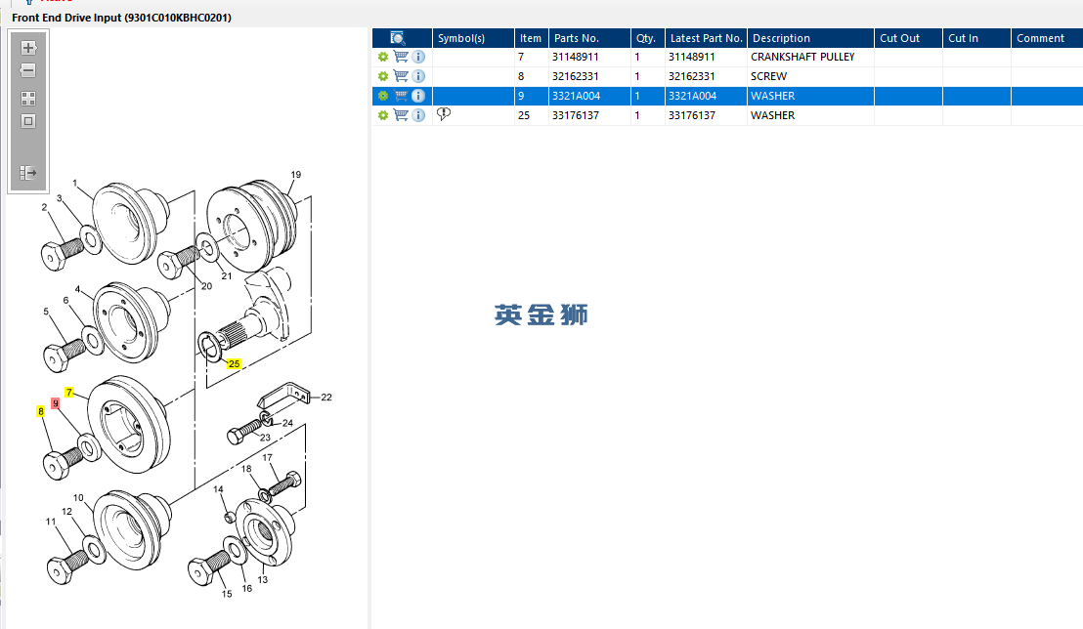Click green gear icon for item 25
The height and width of the screenshot is (629, 1083).
click(382, 115)
